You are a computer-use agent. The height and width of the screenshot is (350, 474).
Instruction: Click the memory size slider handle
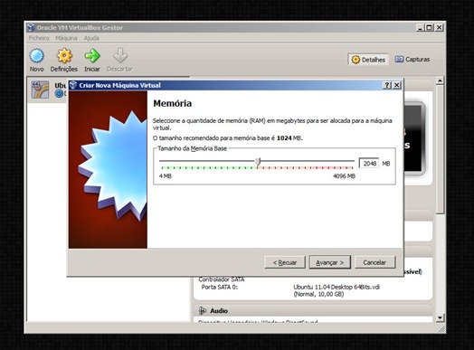tap(258, 161)
